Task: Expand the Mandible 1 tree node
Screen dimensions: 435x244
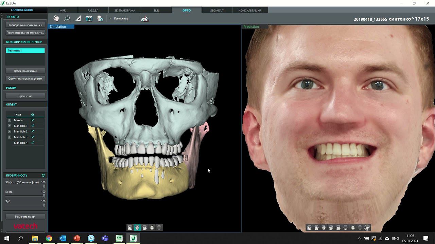Action: (10, 126)
